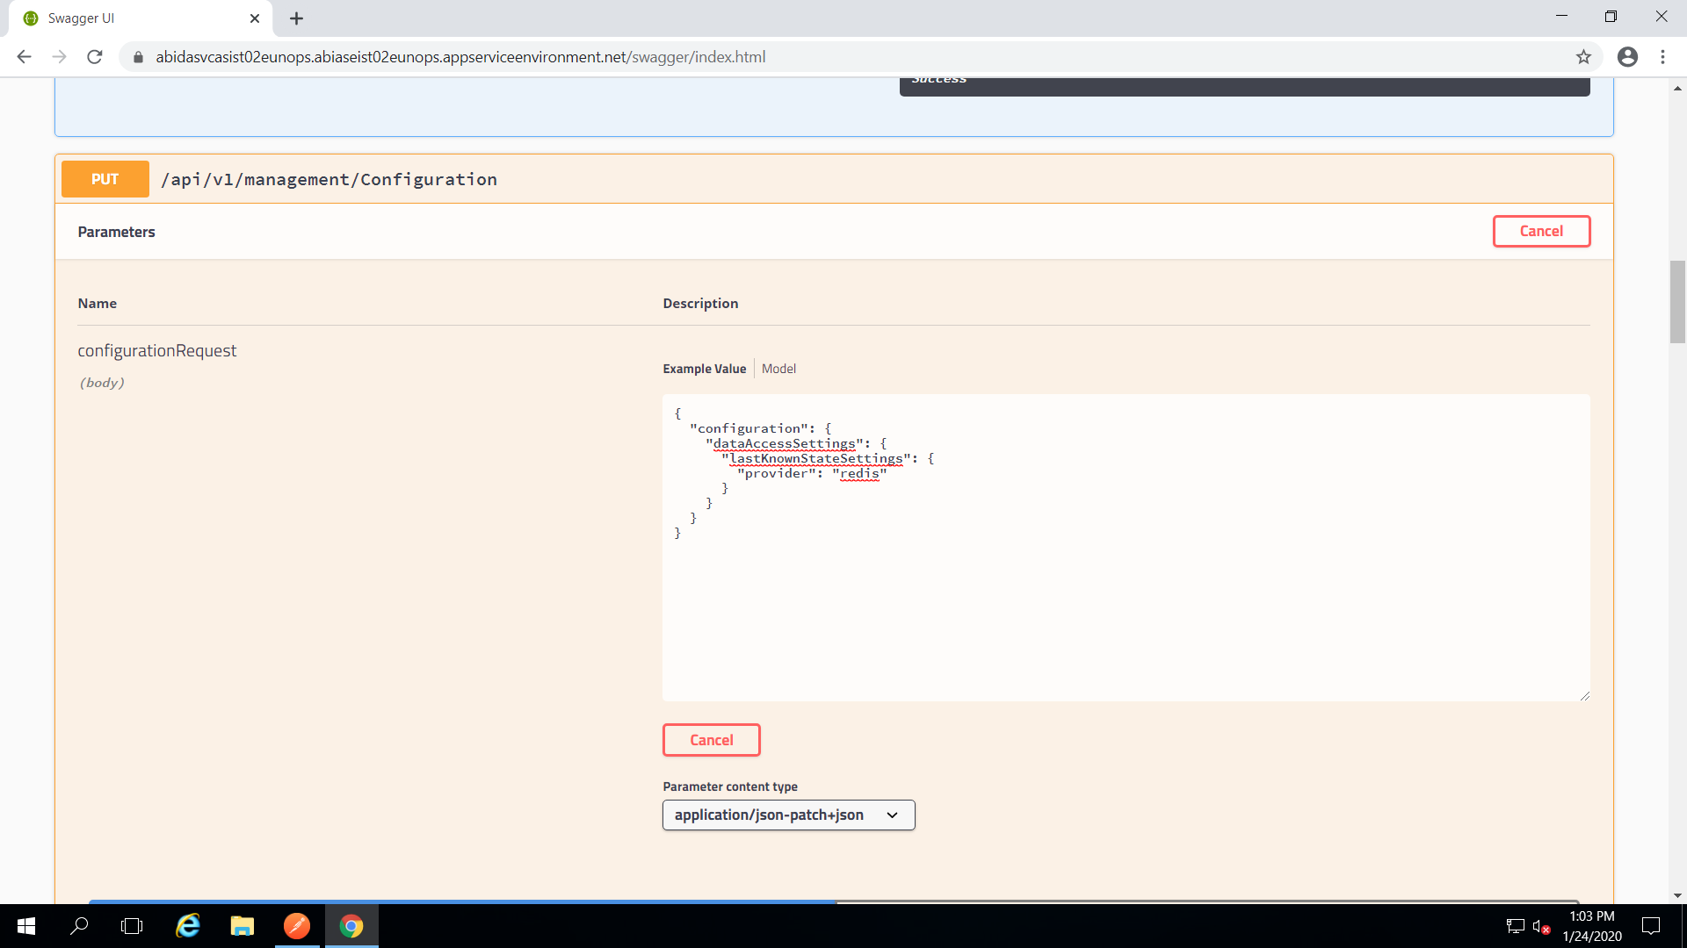1687x948 pixels.
Task: Click the configurationRequest parameter name
Action: click(157, 350)
